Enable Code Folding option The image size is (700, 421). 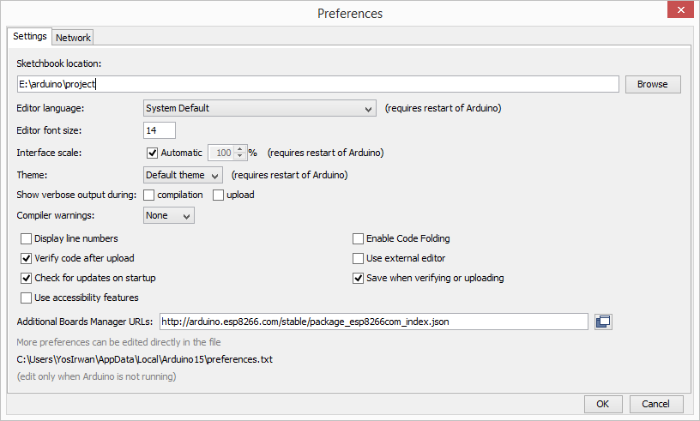click(x=359, y=238)
